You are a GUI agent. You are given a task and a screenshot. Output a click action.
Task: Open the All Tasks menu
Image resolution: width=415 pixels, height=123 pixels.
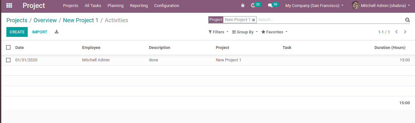(93, 6)
